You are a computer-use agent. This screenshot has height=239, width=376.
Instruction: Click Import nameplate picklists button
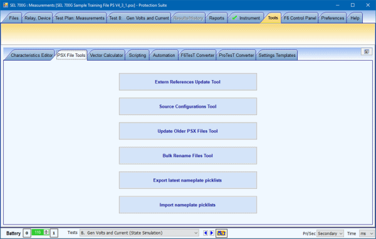point(188,205)
